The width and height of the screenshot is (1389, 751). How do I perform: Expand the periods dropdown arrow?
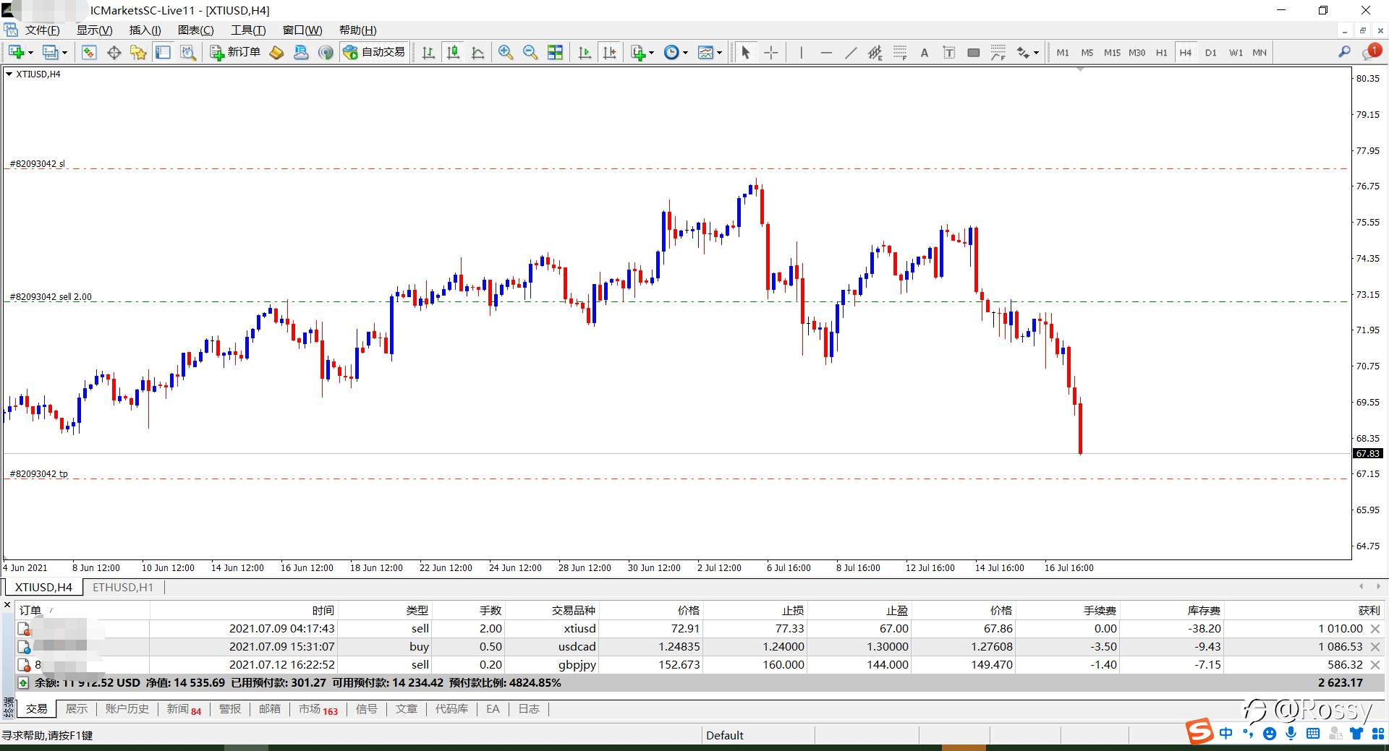point(685,52)
